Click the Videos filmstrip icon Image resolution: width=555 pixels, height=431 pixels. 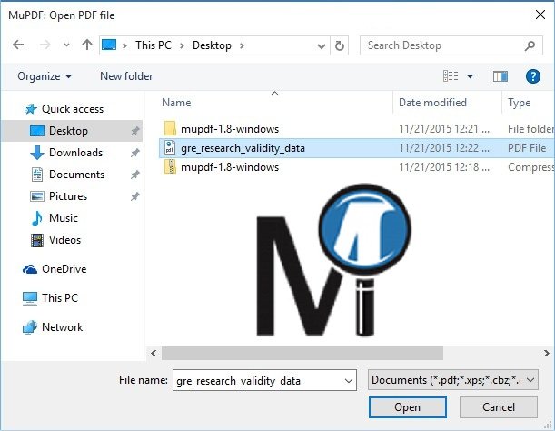click(37, 240)
